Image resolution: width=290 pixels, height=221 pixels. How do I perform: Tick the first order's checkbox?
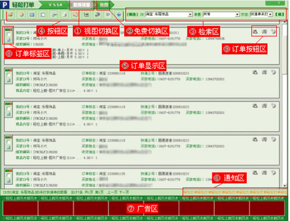tap(8, 34)
